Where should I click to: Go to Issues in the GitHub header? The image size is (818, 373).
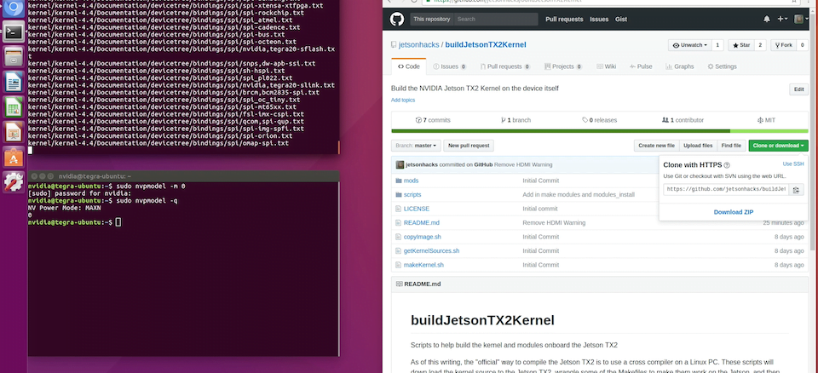coord(599,20)
